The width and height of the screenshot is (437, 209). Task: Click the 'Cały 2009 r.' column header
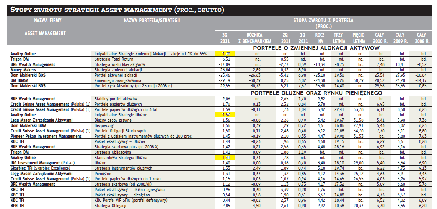click(x=400, y=38)
